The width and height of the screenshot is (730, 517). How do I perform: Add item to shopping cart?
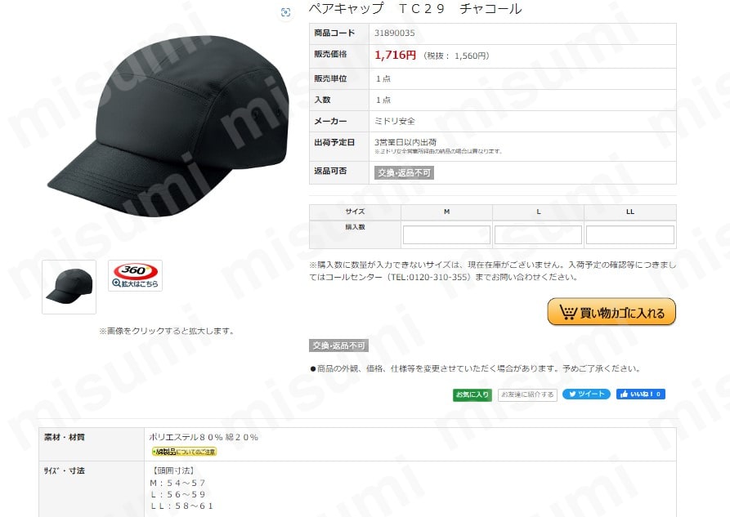coord(611,312)
